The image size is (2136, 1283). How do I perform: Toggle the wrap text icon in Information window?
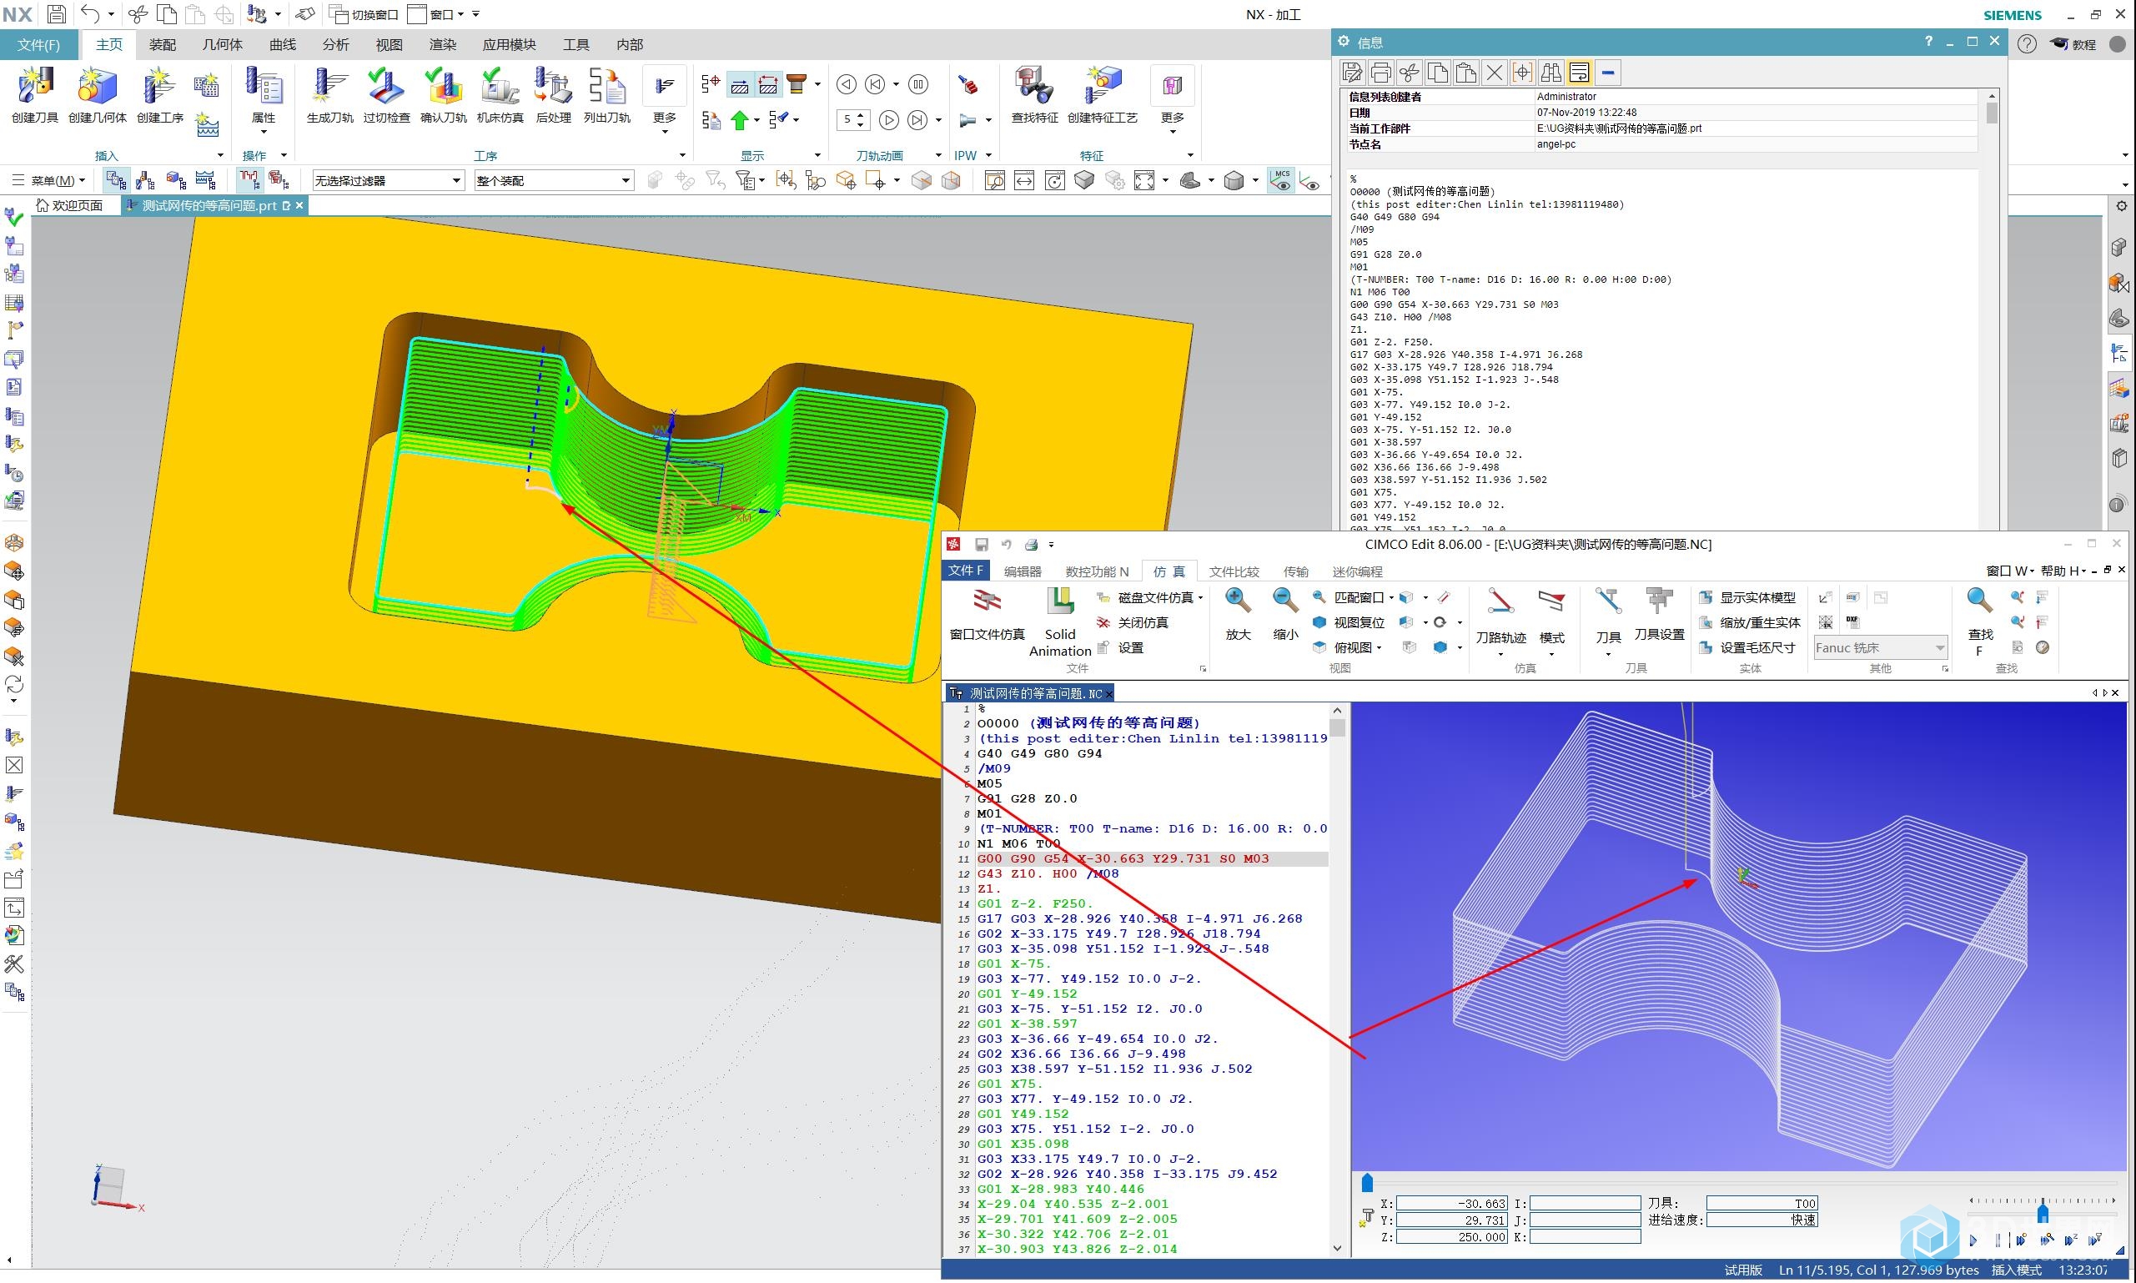click(x=1580, y=73)
